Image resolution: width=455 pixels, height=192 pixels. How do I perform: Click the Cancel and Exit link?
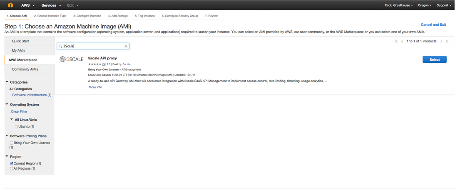click(x=433, y=25)
